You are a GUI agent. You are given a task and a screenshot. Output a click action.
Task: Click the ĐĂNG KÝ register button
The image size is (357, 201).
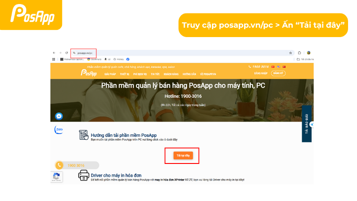[278, 73]
